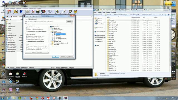Open Opera from the taskbar
The height and width of the screenshot is (100, 178).
coord(43,98)
